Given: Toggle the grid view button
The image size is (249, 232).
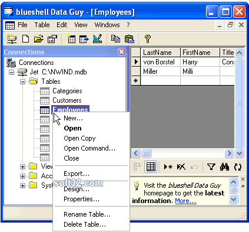Looking at the screenshot, I should [x=151, y=167].
